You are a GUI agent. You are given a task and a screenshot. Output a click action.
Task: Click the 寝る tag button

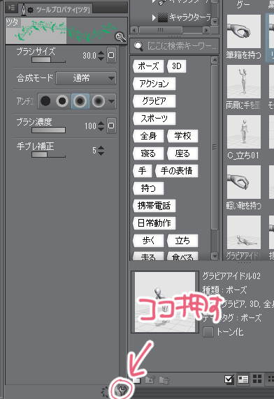coord(148,153)
